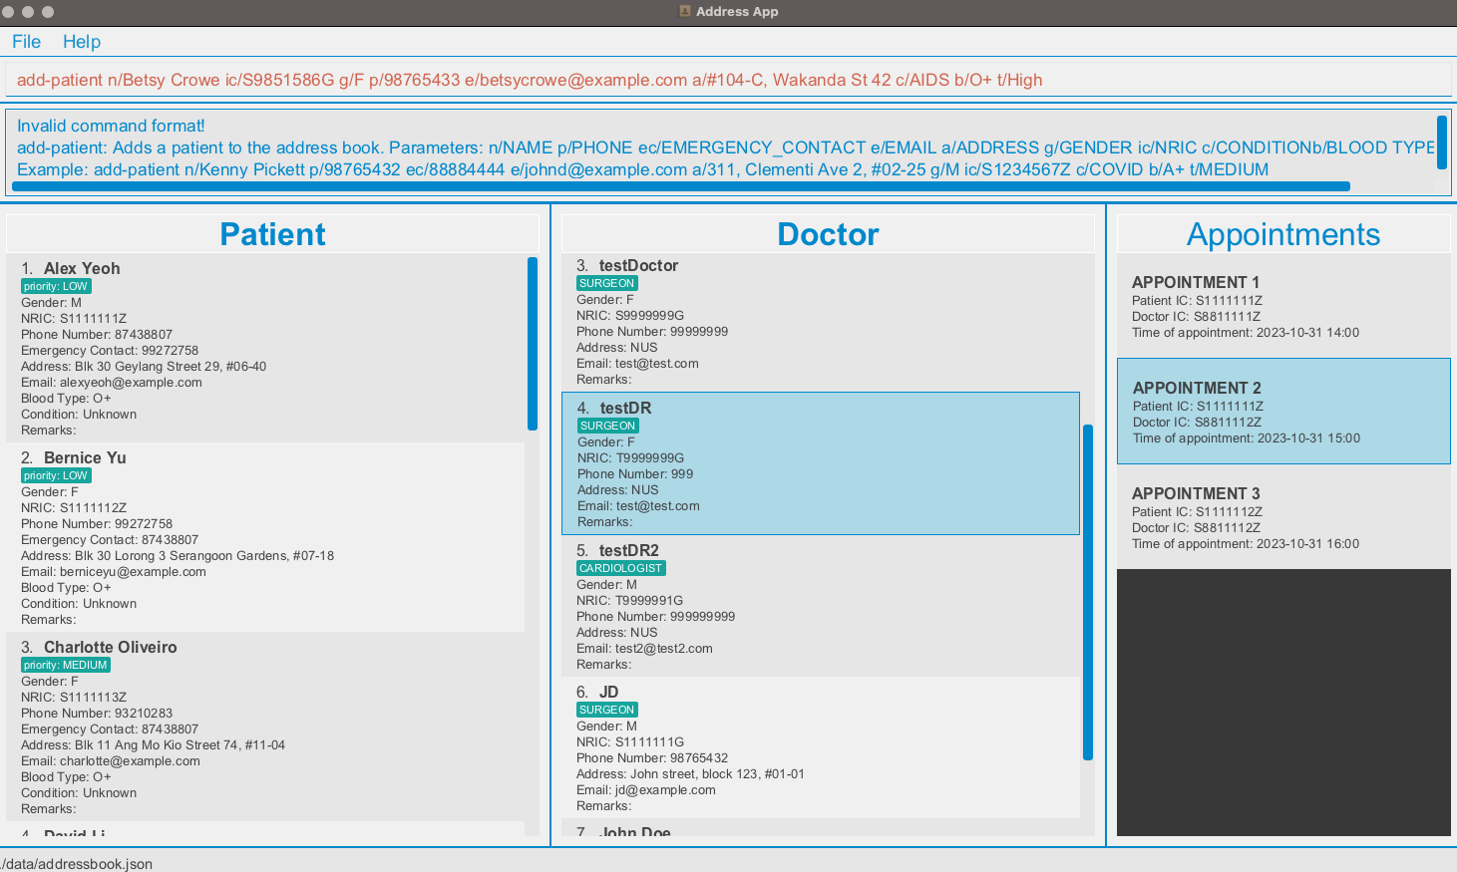Click the Address App title bar text
Image resolution: width=1457 pixels, height=872 pixels.
click(737, 12)
